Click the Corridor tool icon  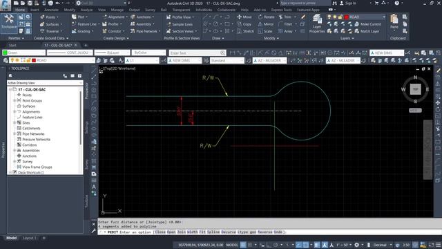click(x=104, y=31)
